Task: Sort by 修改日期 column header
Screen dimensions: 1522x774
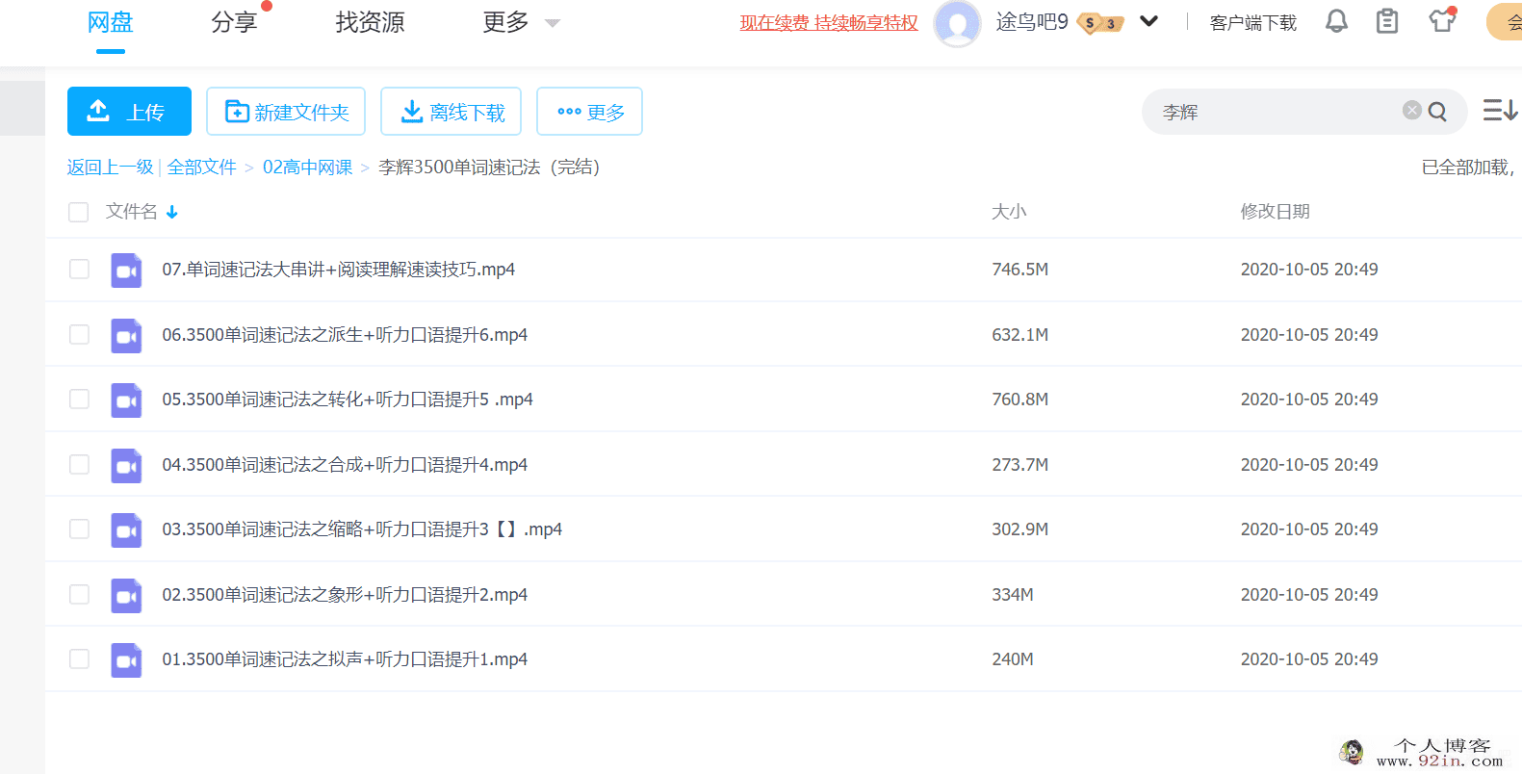Action: pos(1275,212)
